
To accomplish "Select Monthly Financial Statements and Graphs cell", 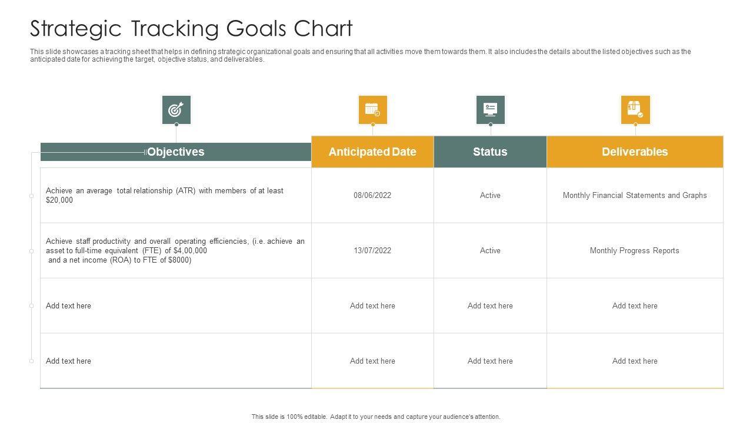I will 635,195.
